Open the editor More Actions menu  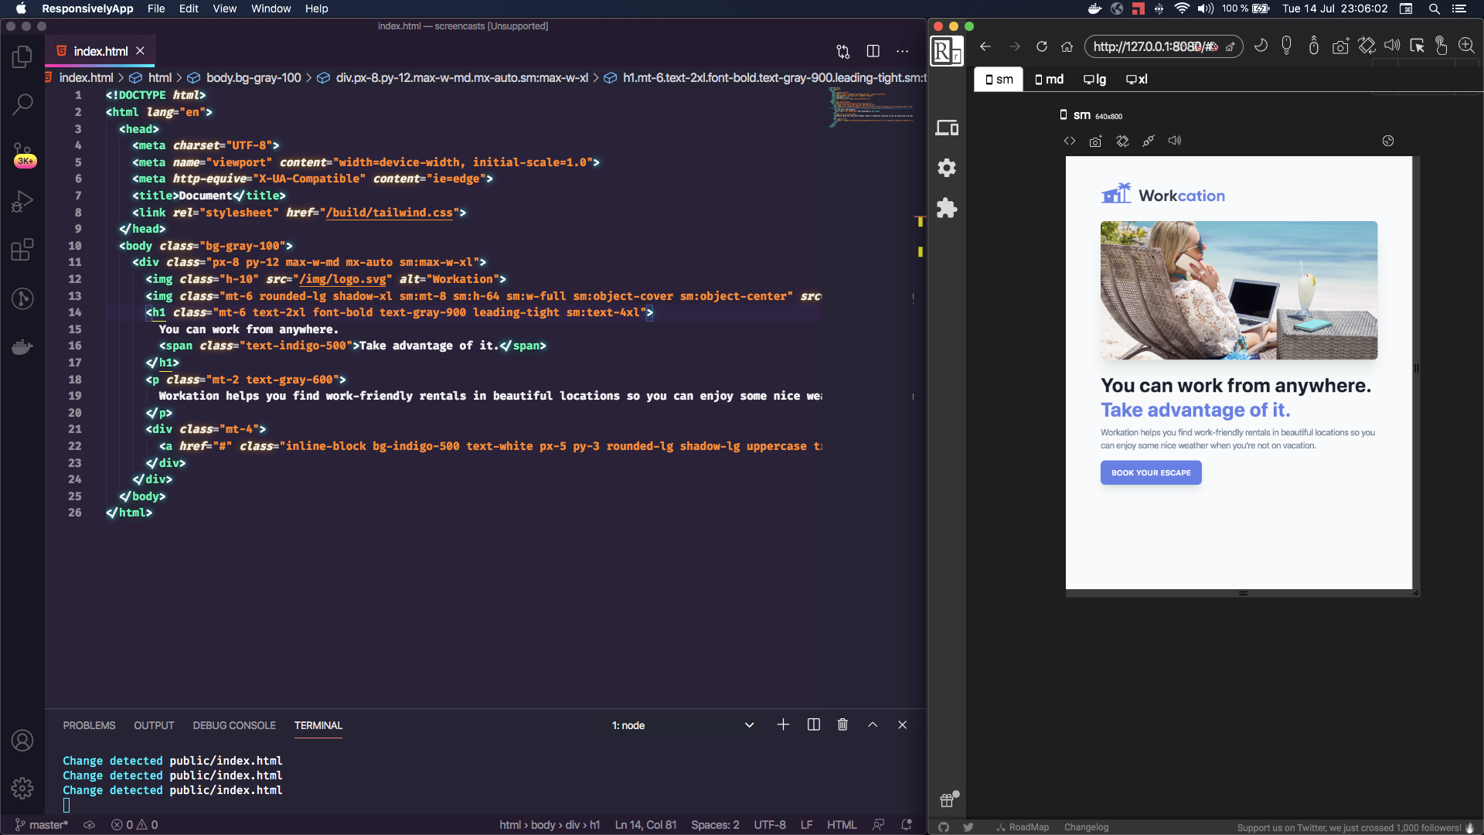(x=903, y=51)
